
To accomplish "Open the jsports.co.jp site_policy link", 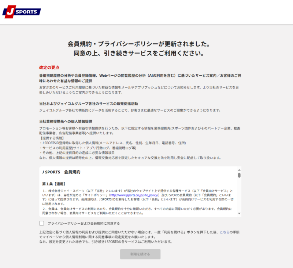I will [x=134, y=195].
